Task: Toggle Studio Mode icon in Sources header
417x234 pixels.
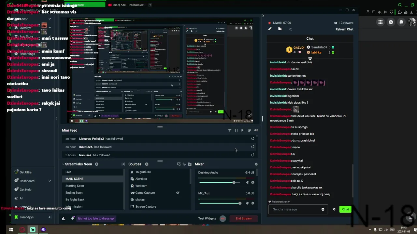Action: [179, 164]
